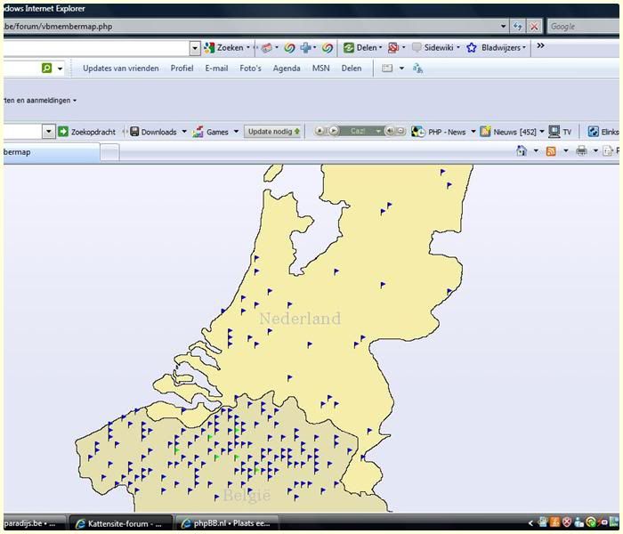Open the Live search options dropdown arrow
This screenshot has width=623, height=534.
[x=60, y=69]
